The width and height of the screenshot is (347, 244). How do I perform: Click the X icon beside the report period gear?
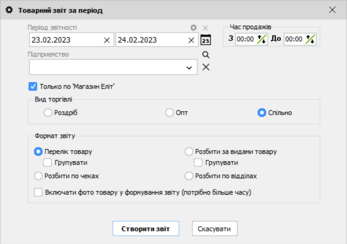click(x=205, y=28)
